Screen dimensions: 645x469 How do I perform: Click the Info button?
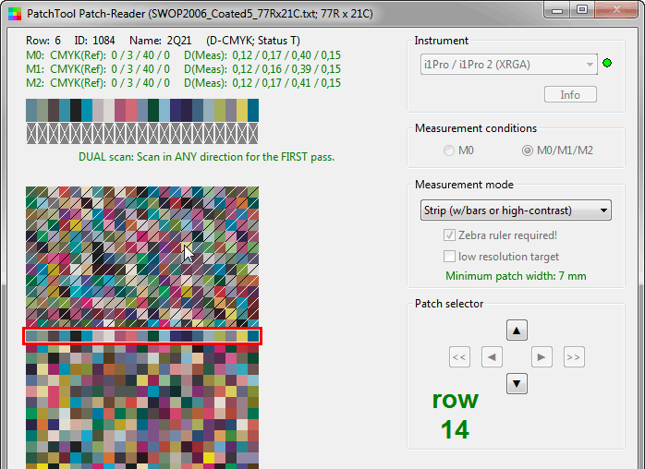coord(570,94)
